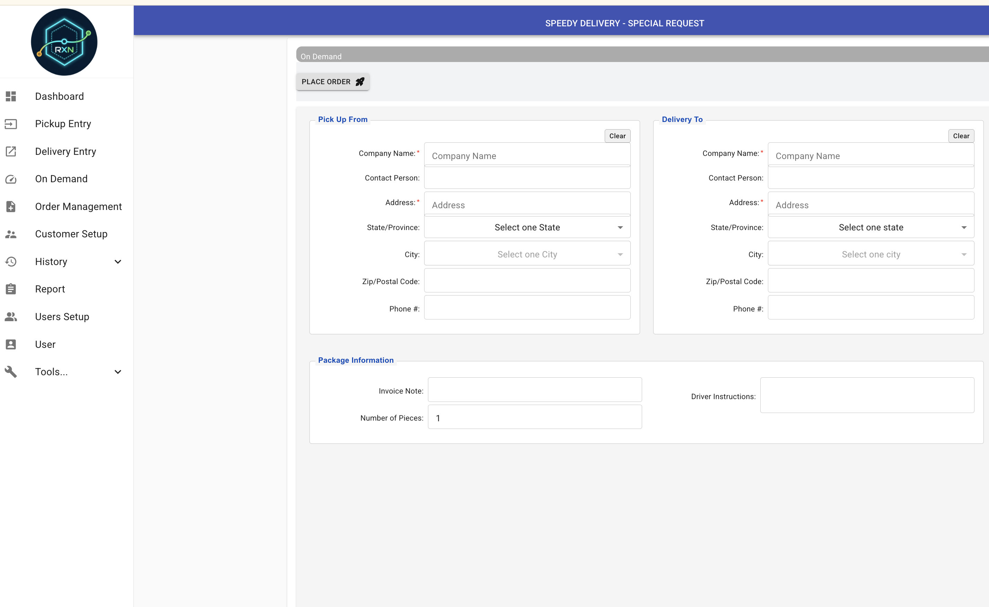The height and width of the screenshot is (607, 989).
Task: Click the Pickup Entry arrow icon
Action: click(11, 124)
